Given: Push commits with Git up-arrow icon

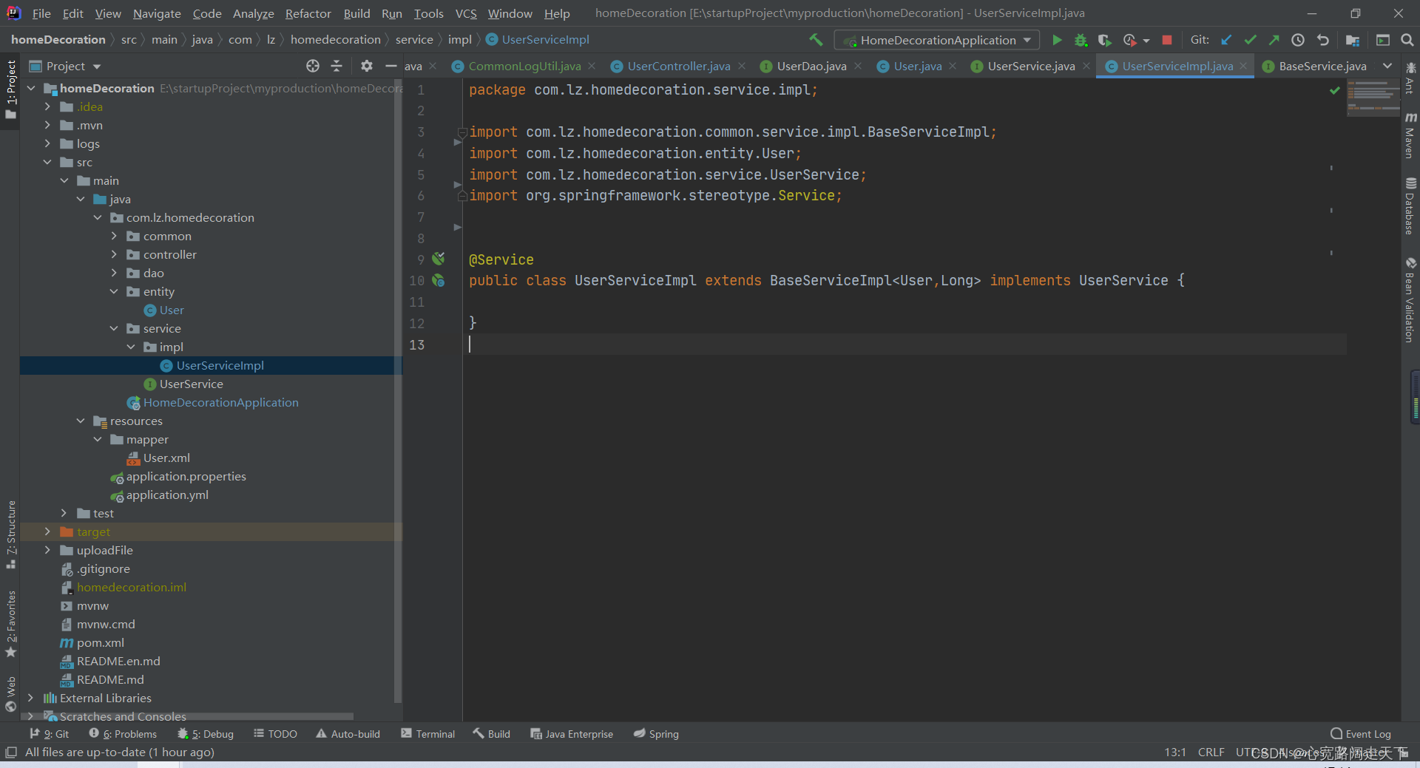Looking at the screenshot, I should 1274,40.
